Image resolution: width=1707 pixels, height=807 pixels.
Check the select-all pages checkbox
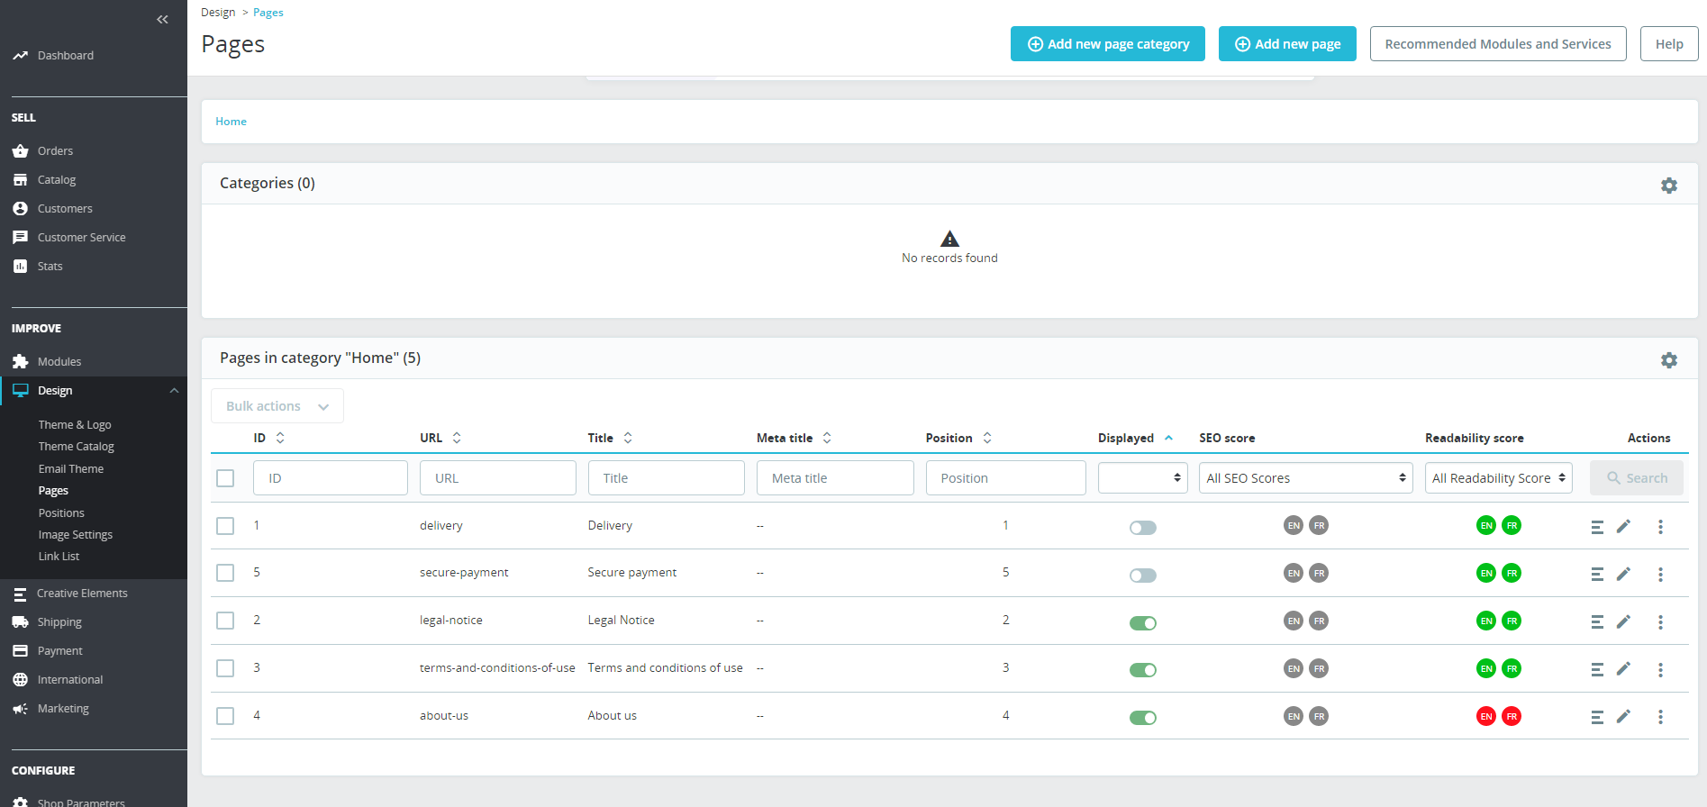tap(225, 478)
